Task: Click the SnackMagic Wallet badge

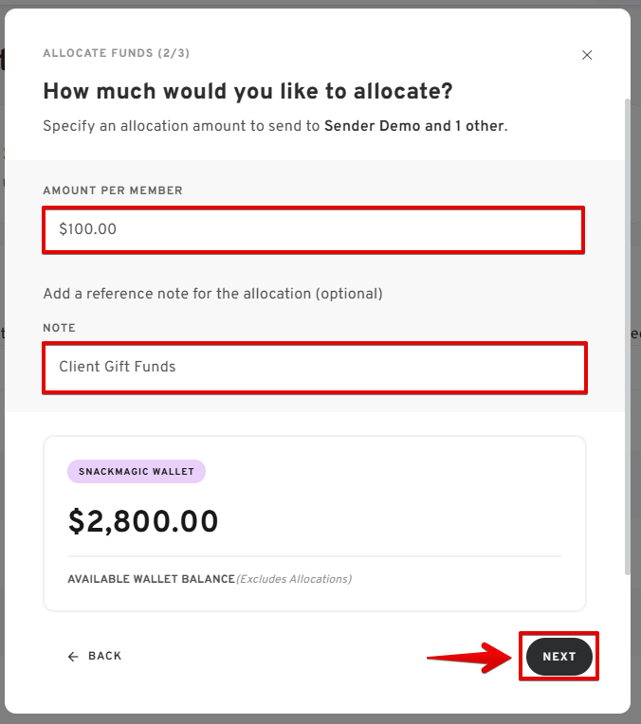Action: pos(137,472)
